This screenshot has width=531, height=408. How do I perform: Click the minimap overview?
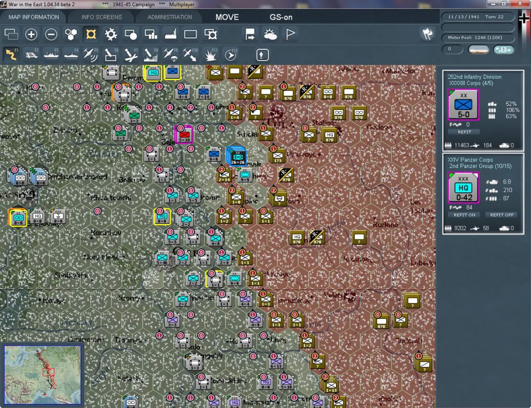pos(43,374)
